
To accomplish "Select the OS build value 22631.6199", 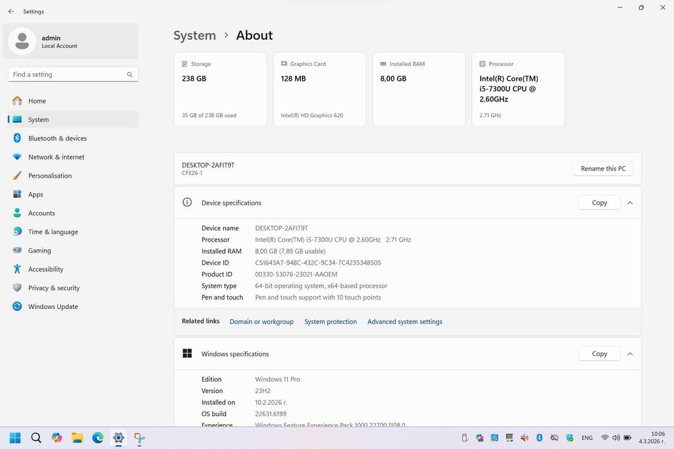I will tap(270, 414).
